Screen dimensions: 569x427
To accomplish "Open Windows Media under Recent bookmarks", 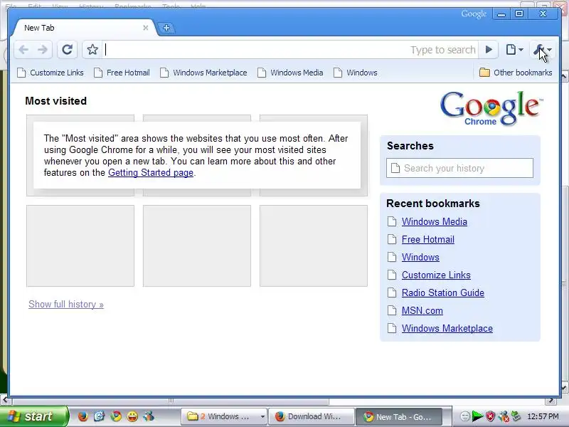I will (435, 221).
